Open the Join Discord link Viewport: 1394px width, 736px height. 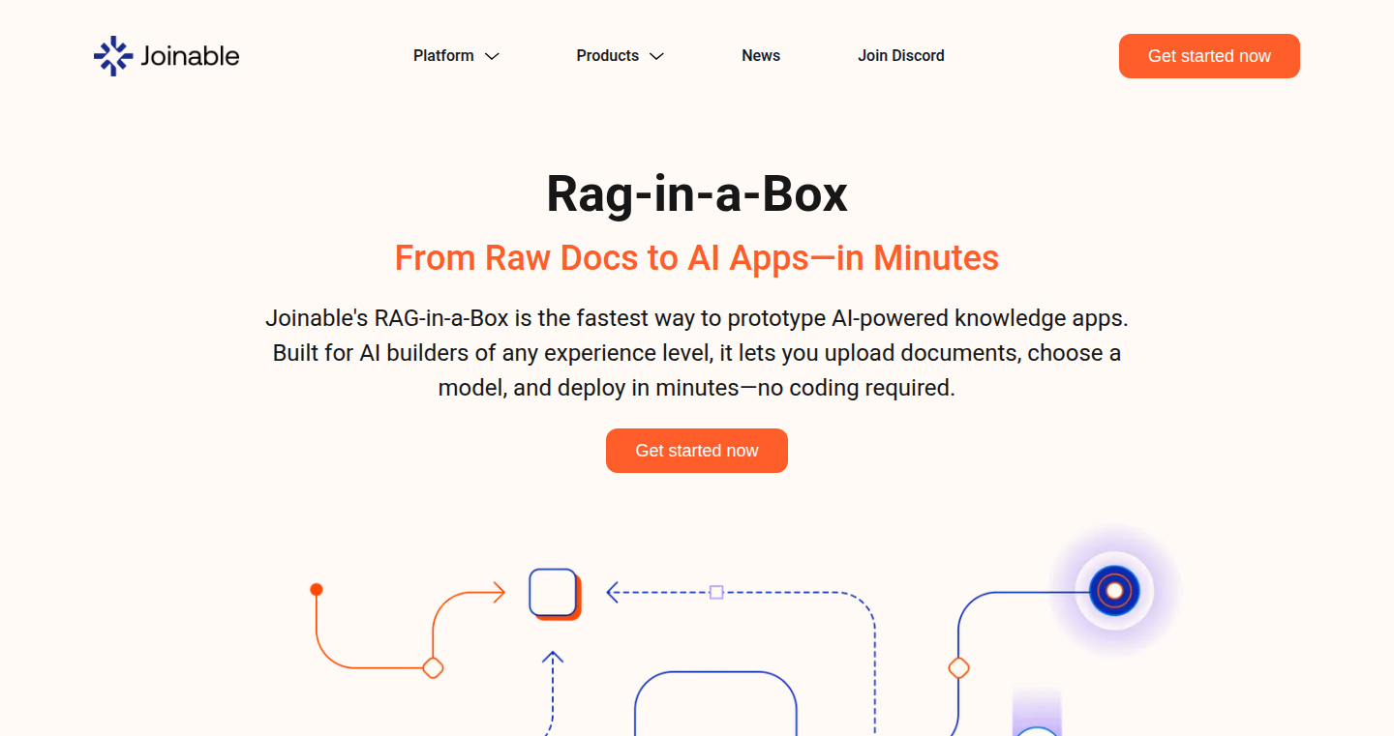coord(901,56)
